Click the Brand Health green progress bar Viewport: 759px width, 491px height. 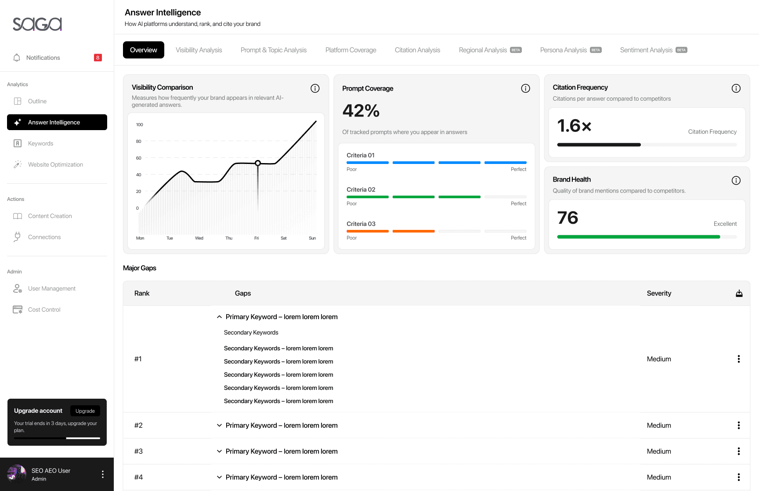pyautogui.click(x=647, y=237)
